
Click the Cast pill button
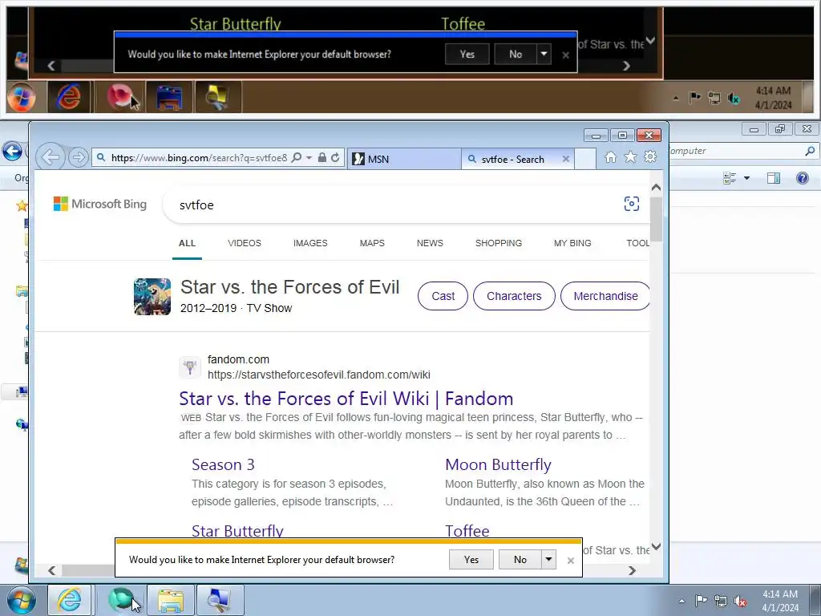(443, 296)
